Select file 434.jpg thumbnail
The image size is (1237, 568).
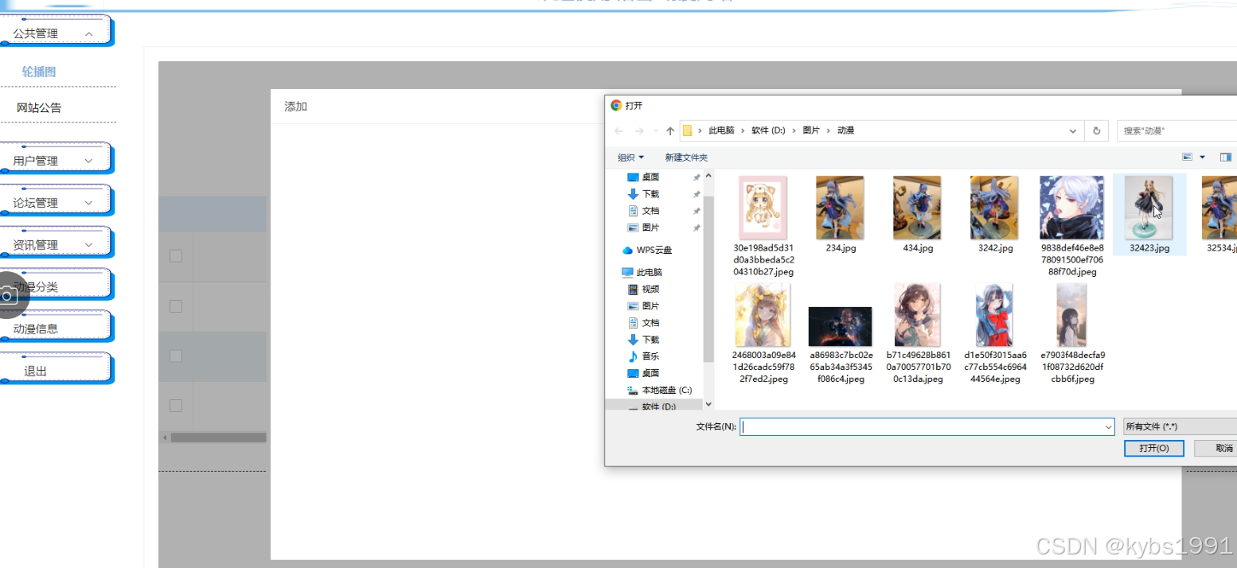pos(917,208)
